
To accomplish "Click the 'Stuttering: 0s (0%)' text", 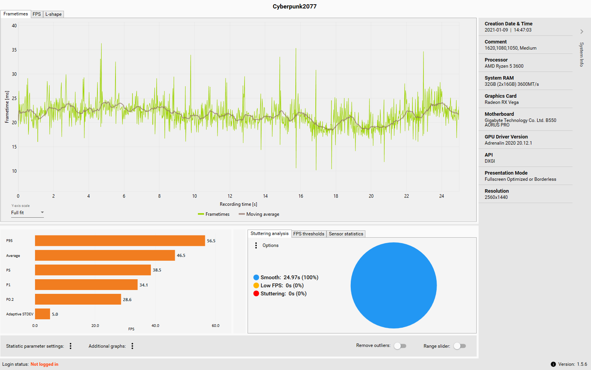I will pyautogui.click(x=284, y=293).
